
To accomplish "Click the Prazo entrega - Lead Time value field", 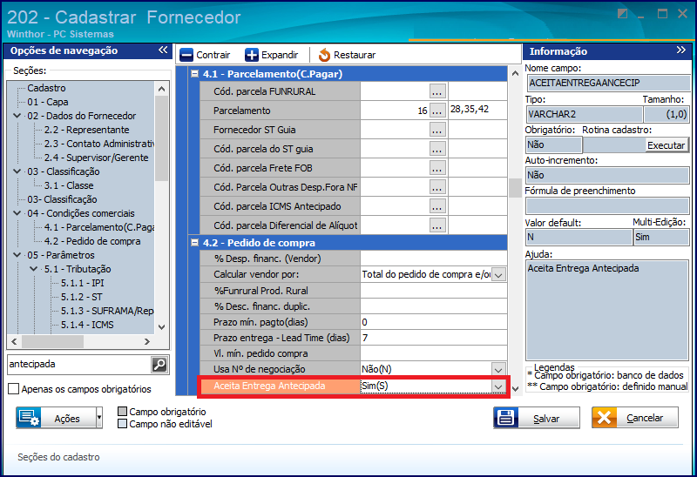I will click(433, 338).
